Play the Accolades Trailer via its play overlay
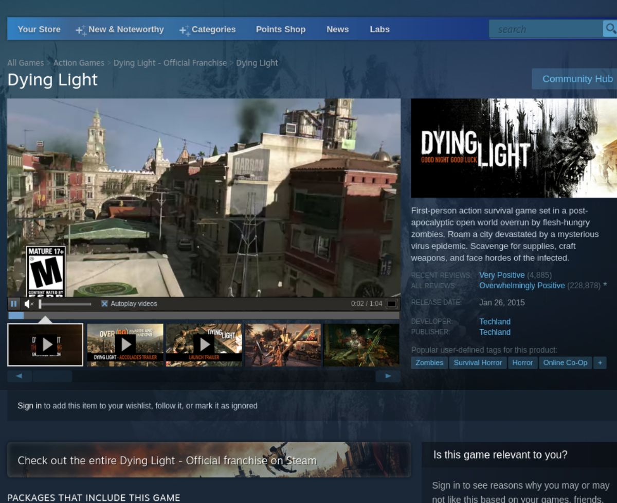The height and width of the screenshot is (503, 617). (125, 344)
